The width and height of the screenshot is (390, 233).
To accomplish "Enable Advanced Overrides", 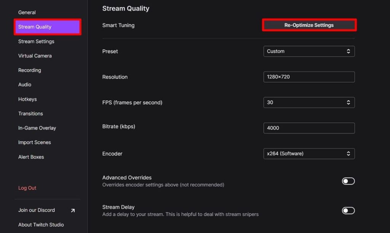I will [348, 181].
